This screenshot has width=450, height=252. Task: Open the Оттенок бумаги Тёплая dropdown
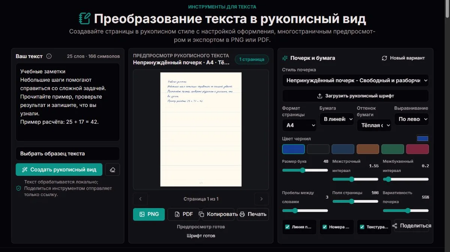pyautogui.click(x=374, y=125)
